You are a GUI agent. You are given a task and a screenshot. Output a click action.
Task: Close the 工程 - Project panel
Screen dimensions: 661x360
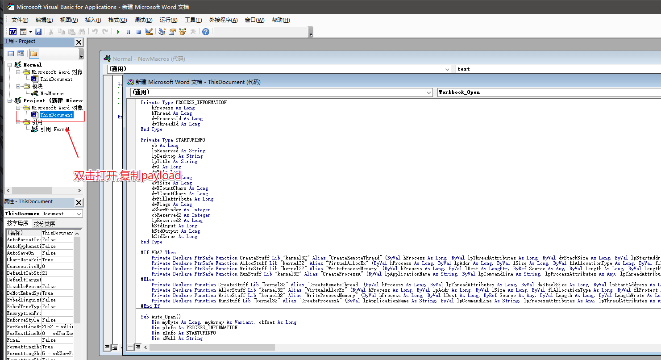79,42
